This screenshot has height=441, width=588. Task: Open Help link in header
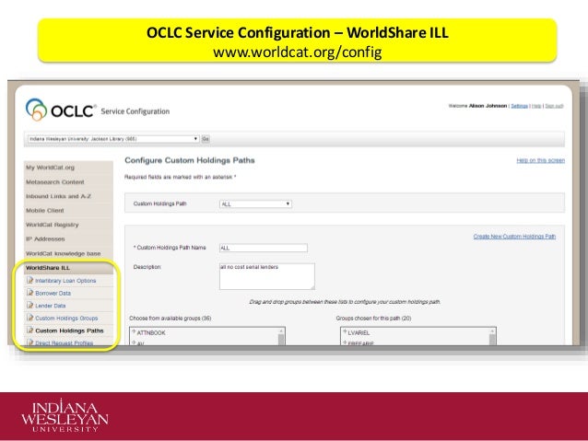[x=536, y=106]
